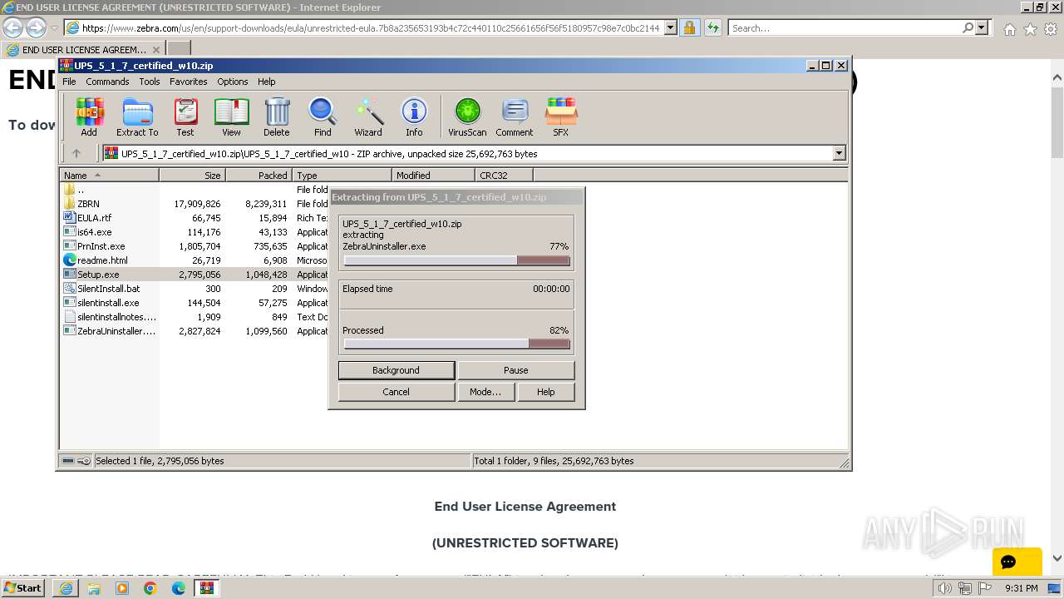Sort by Size column header
Screen dimensions: 1064x599
coord(192,176)
